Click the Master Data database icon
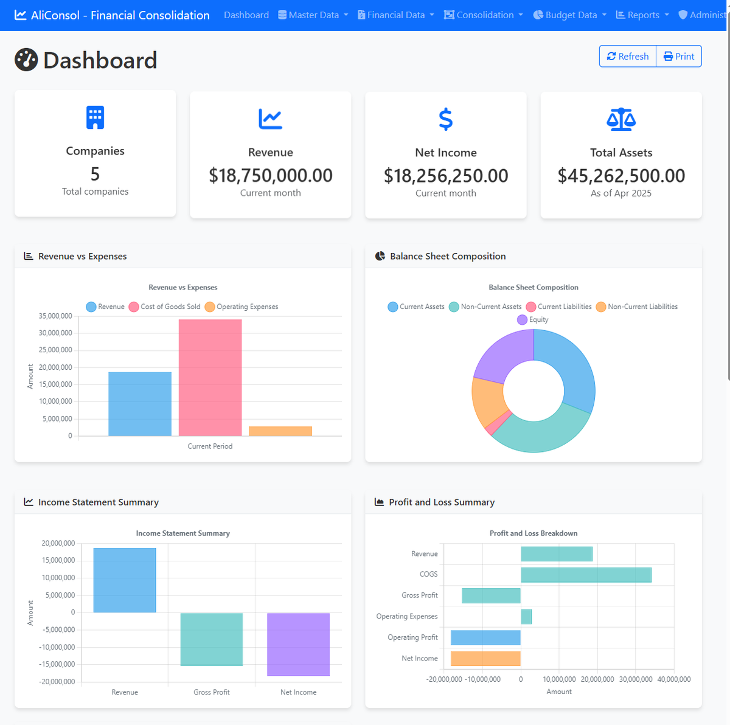This screenshot has height=725, width=730. pyautogui.click(x=282, y=15)
